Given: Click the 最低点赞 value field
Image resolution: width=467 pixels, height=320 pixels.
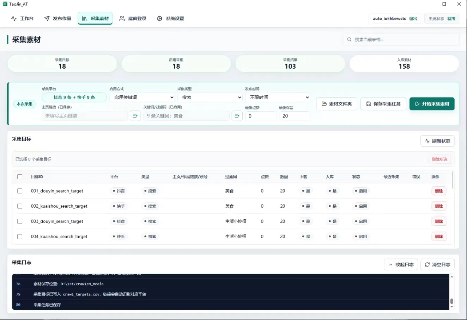Looking at the screenshot, I should 261,116.
